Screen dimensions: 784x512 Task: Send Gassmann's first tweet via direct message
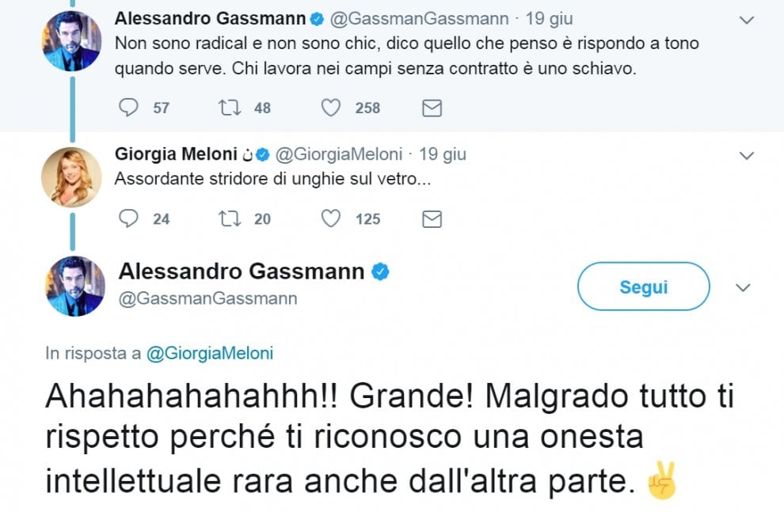pos(432,108)
